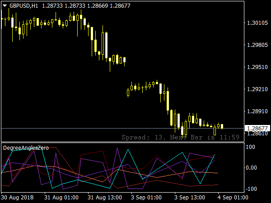
Task: Click the Spread: 13. Next Bar in 11:59 text
Action: [180, 138]
